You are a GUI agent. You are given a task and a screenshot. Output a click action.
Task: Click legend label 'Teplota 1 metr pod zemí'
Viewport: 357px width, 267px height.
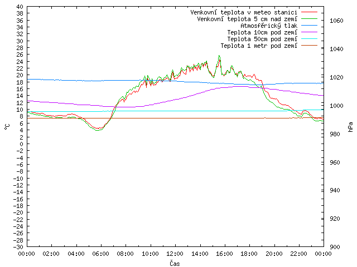259,46
